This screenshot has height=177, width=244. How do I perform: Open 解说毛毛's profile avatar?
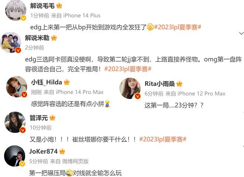coord(16,10)
